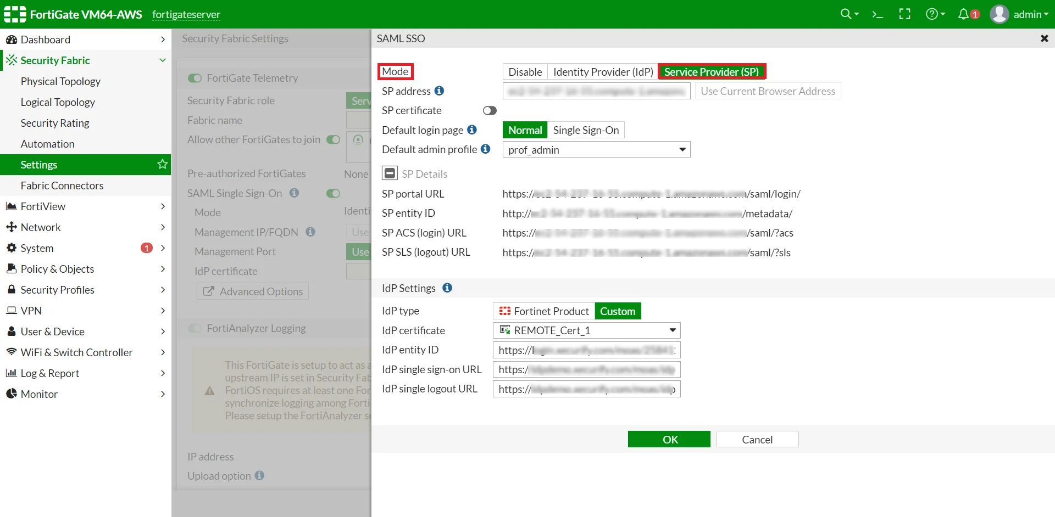Select Identity Provider (IdP) mode
The width and height of the screenshot is (1055, 517).
tap(602, 71)
